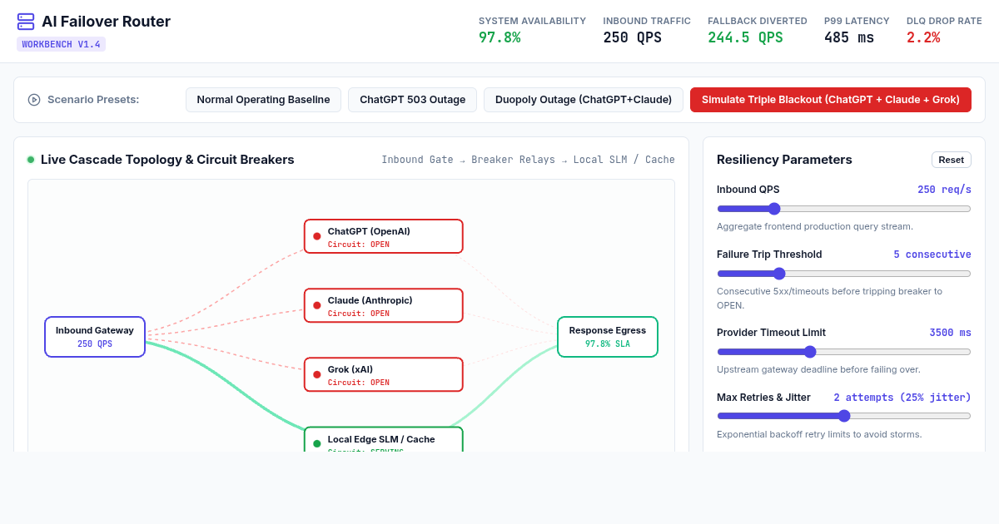The width and height of the screenshot is (999, 524).
Task: Select the Local Edge SLM / Cache node
Action: [384, 439]
